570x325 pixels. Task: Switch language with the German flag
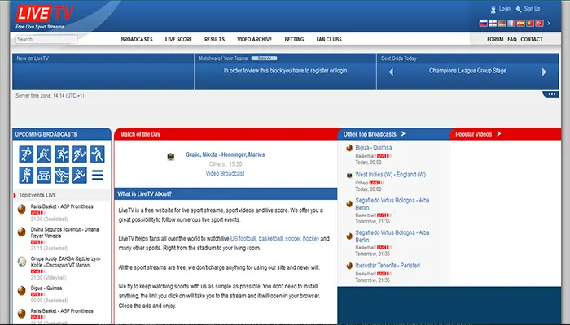502,24
